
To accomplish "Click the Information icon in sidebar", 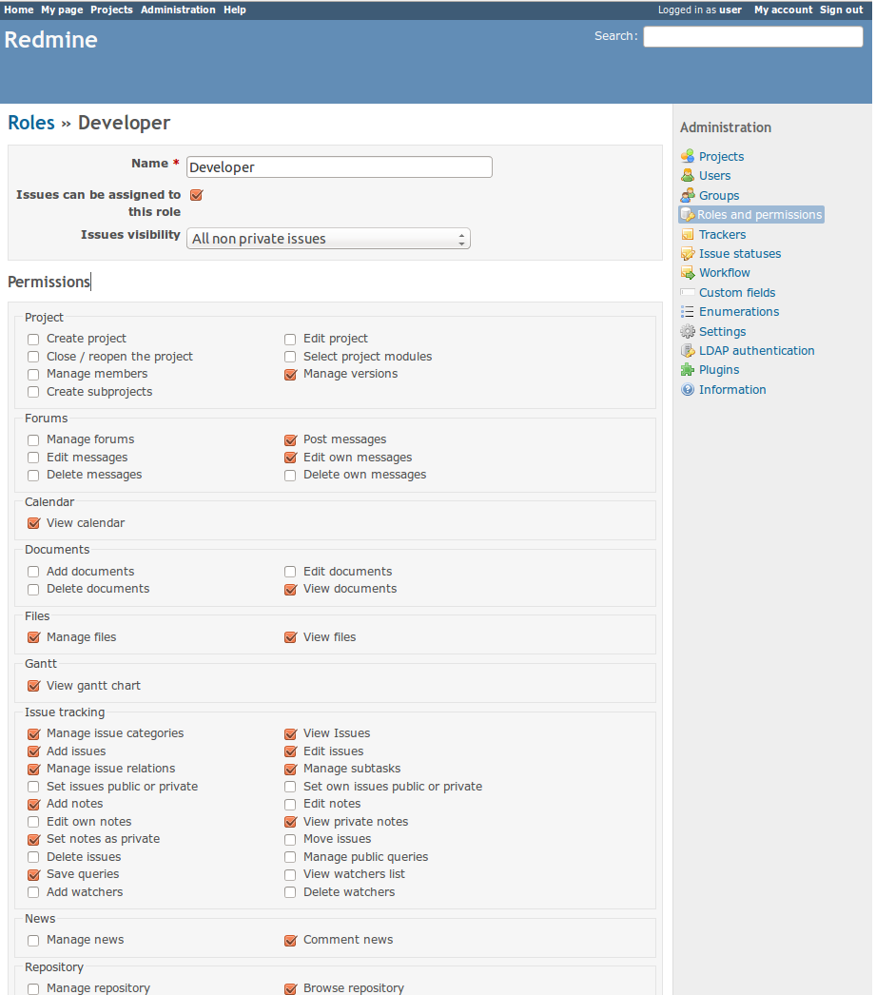I will [x=688, y=390].
